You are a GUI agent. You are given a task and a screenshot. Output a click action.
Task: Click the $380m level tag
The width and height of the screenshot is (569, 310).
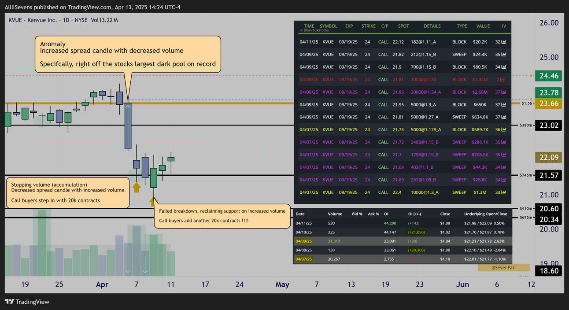[526, 125]
